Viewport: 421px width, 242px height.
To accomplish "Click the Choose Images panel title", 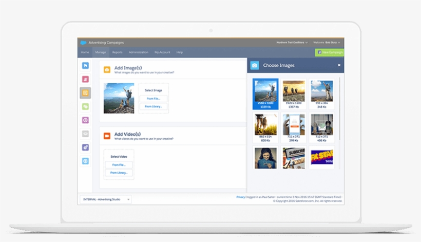I will click(279, 65).
